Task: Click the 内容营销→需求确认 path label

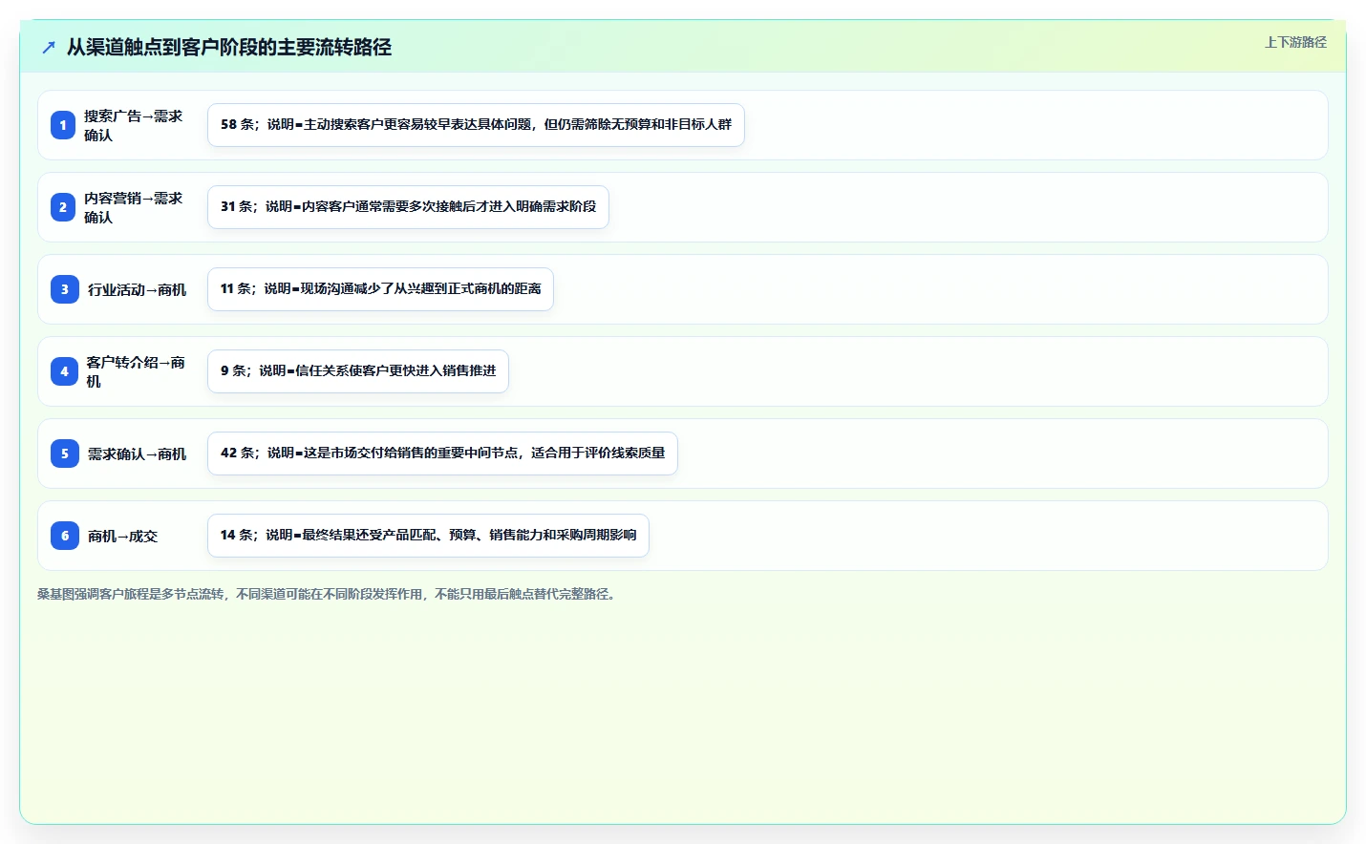Action: (133, 207)
